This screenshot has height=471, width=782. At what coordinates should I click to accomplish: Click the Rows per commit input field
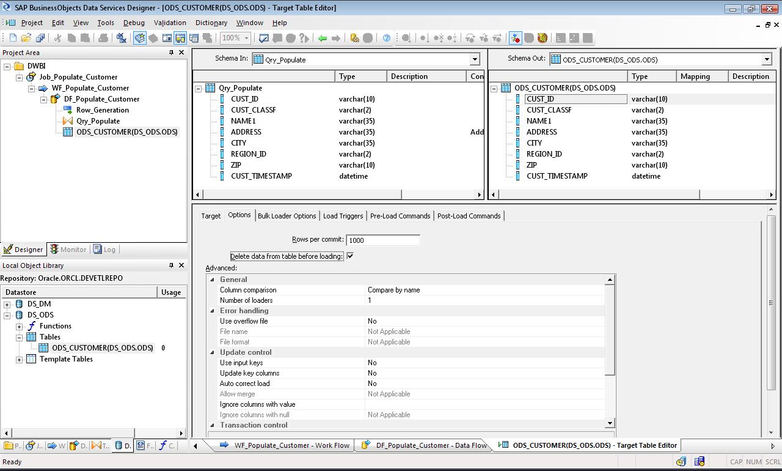[x=383, y=240]
